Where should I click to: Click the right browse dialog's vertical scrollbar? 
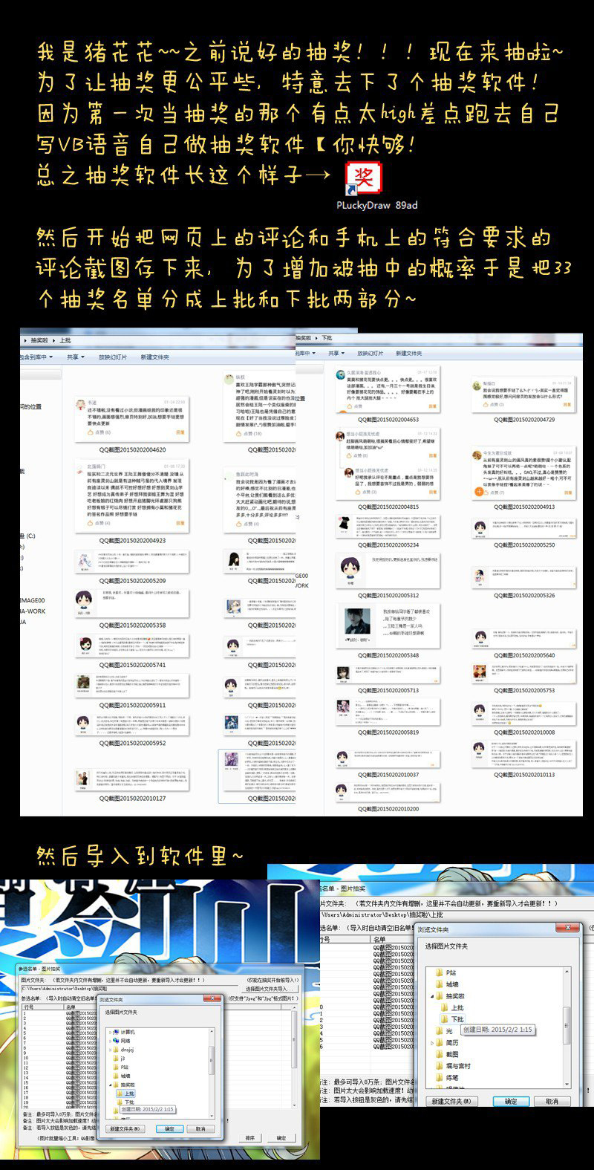(x=567, y=1025)
